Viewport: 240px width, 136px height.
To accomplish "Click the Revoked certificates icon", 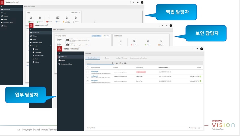I will click(131, 45).
